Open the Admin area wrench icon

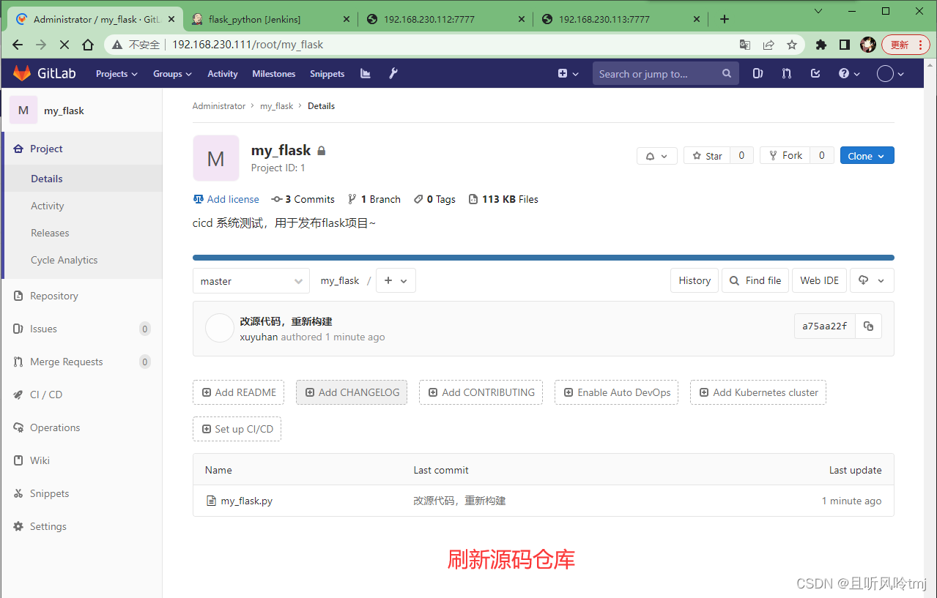coord(393,73)
